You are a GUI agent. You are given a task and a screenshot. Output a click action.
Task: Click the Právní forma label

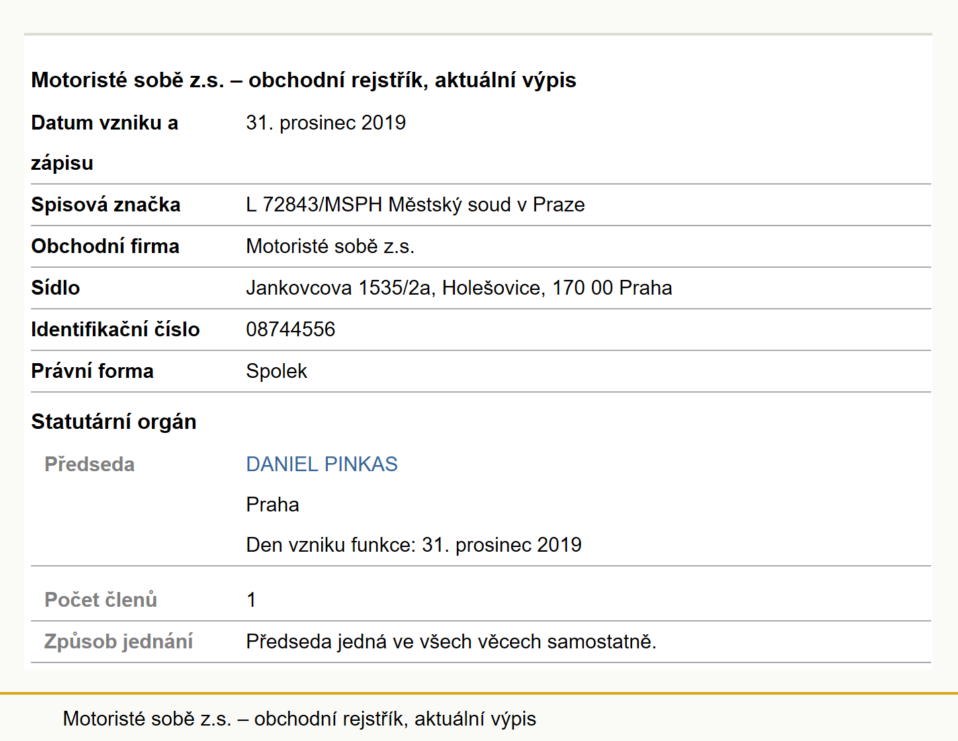coord(92,371)
